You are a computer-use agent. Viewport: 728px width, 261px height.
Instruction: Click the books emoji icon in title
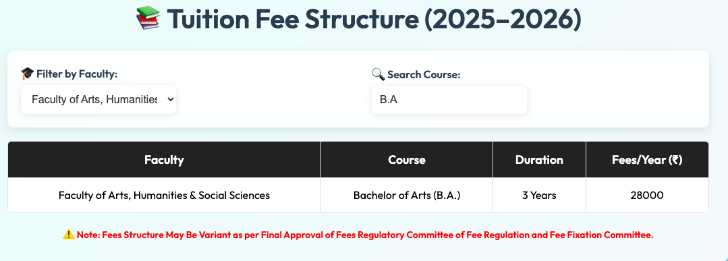click(x=148, y=18)
